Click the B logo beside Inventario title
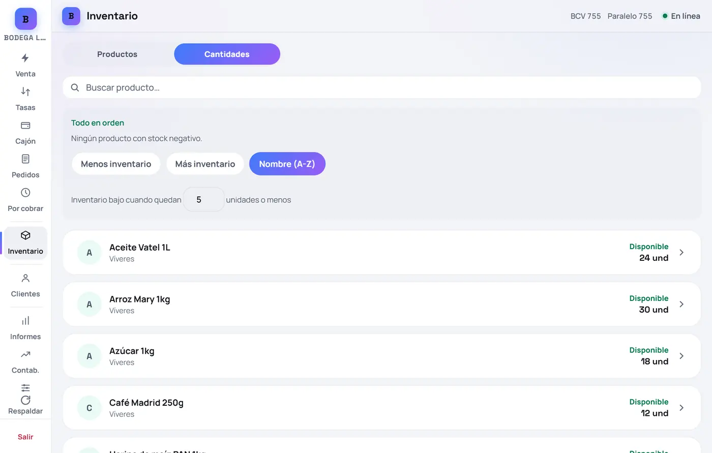Image resolution: width=712 pixels, height=453 pixels. pyautogui.click(x=71, y=16)
